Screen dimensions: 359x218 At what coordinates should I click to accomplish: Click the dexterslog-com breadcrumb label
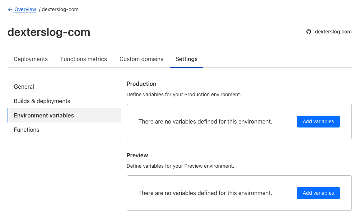pyautogui.click(x=60, y=9)
